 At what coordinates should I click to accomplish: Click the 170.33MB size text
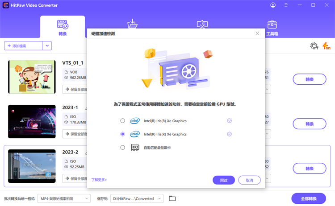coord(78,122)
